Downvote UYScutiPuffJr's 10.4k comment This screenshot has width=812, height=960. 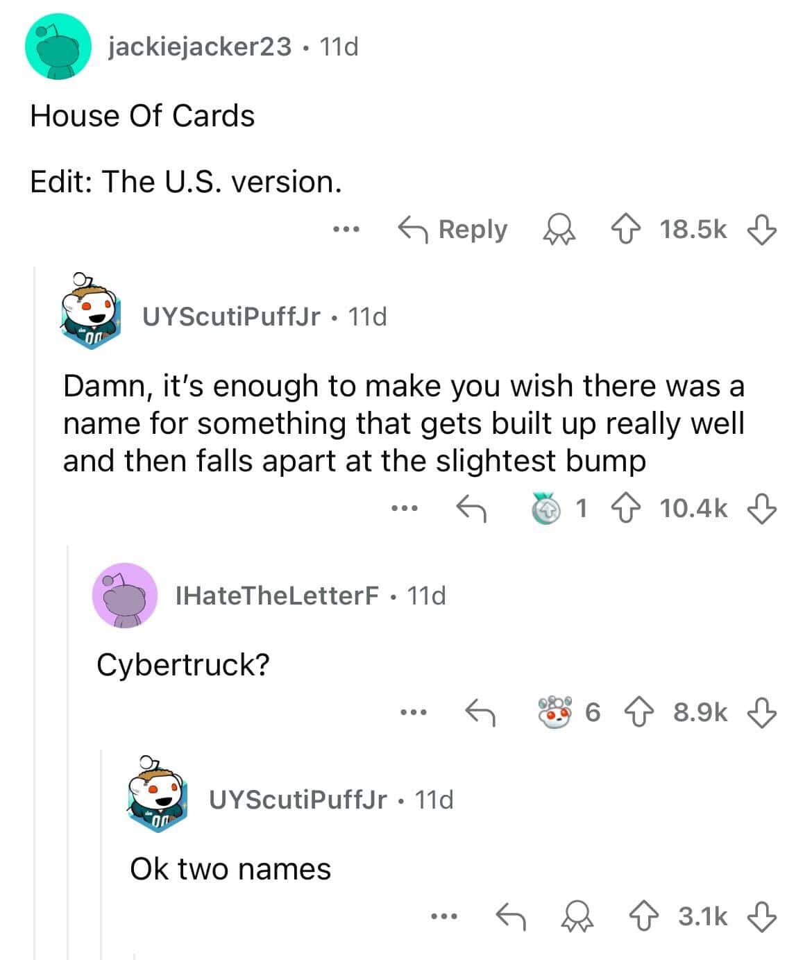(x=761, y=508)
